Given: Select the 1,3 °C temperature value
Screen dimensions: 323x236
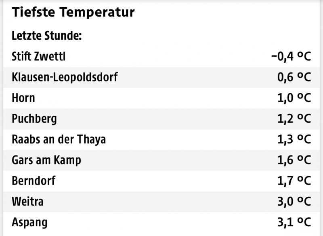Looking at the screenshot, I should (x=294, y=140).
